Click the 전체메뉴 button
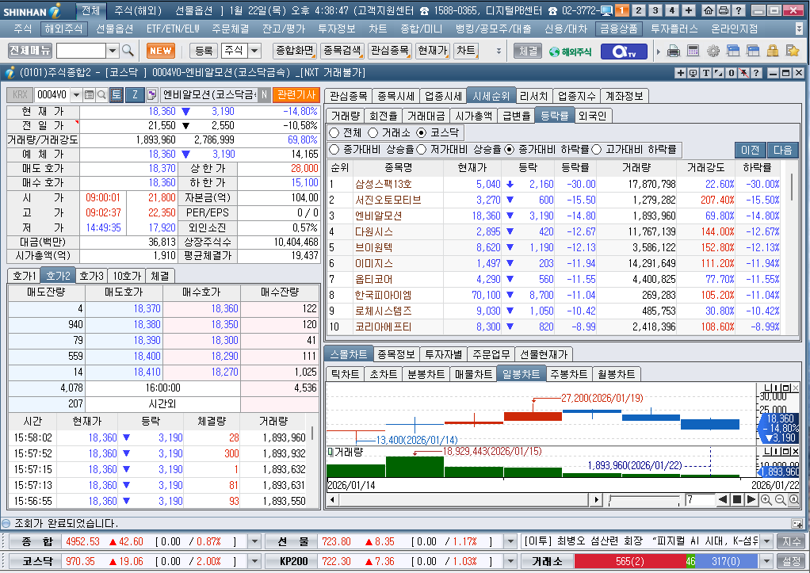Image resolution: width=810 pixels, height=573 pixels. click(30, 51)
